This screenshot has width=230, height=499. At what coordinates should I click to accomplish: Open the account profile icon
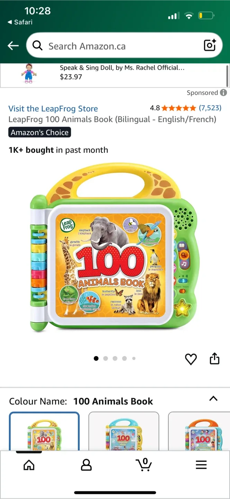point(86,465)
